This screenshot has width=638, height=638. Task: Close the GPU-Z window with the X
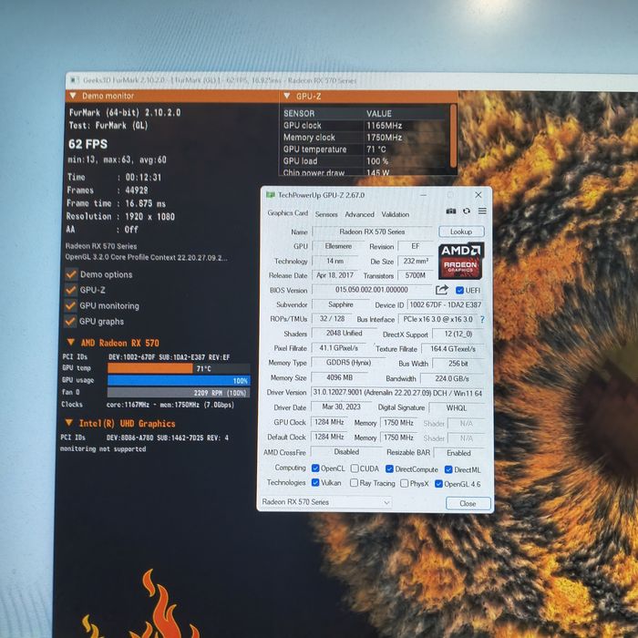[478, 195]
